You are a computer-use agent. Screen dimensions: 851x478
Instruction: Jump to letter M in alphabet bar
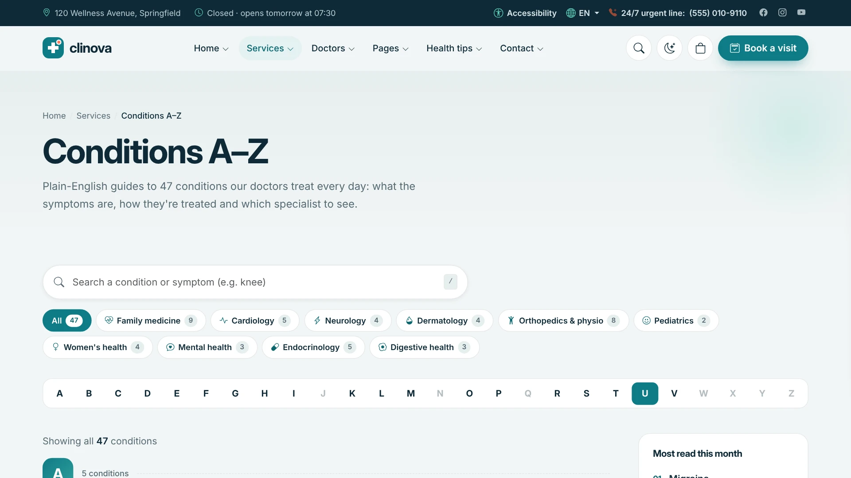[x=411, y=393]
